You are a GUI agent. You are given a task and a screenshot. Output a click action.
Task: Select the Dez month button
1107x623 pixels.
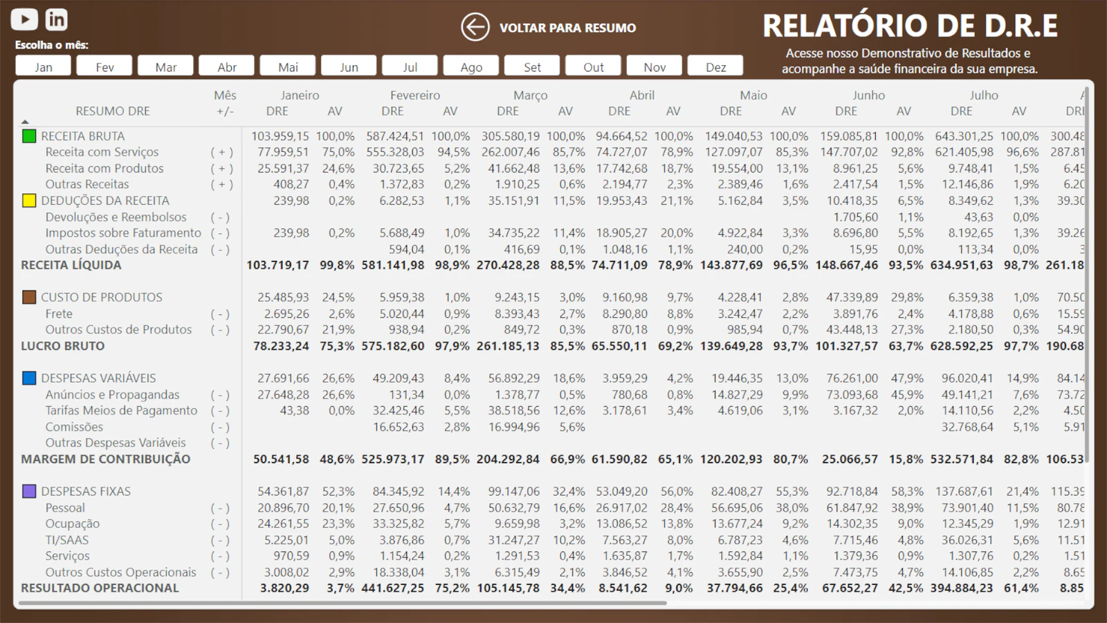click(716, 67)
